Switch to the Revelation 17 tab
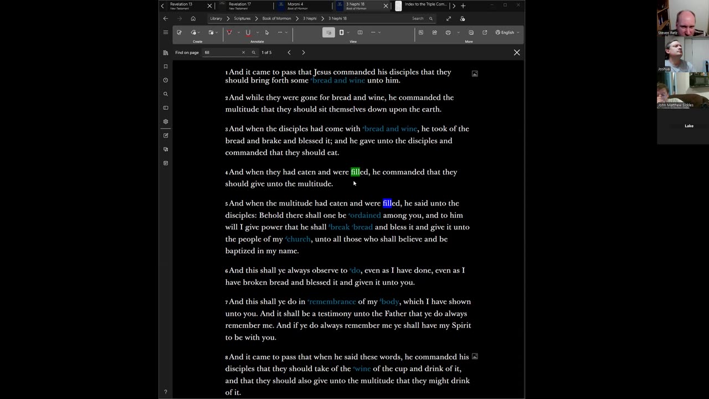The height and width of the screenshot is (399, 709). (x=240, y=6)
